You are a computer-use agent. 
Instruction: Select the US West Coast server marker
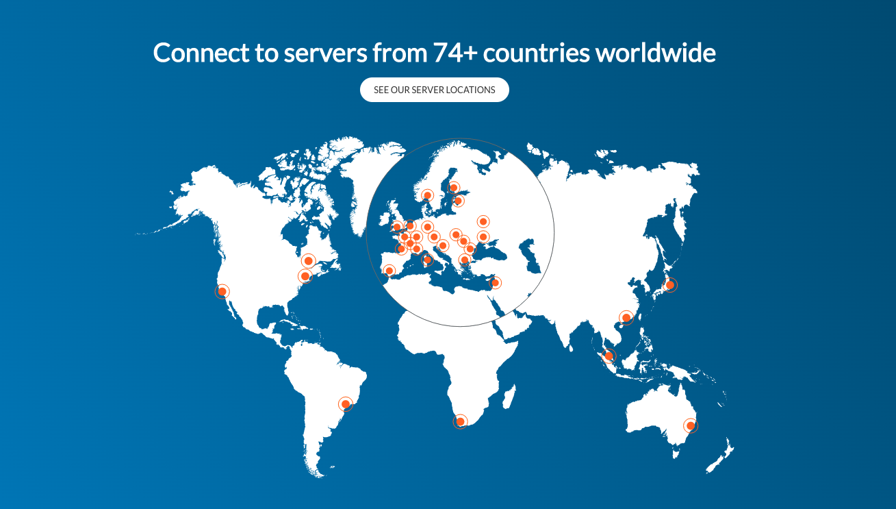point(222,291)
